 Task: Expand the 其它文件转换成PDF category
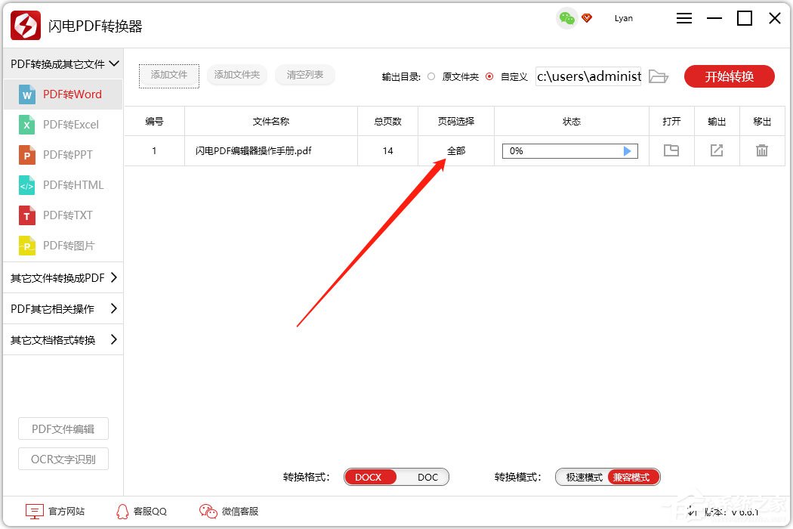(x=63, y=278)
